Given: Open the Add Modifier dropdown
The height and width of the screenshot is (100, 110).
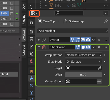Looking at the screenshot, I should pyautogui.click(x=73, y=31).
